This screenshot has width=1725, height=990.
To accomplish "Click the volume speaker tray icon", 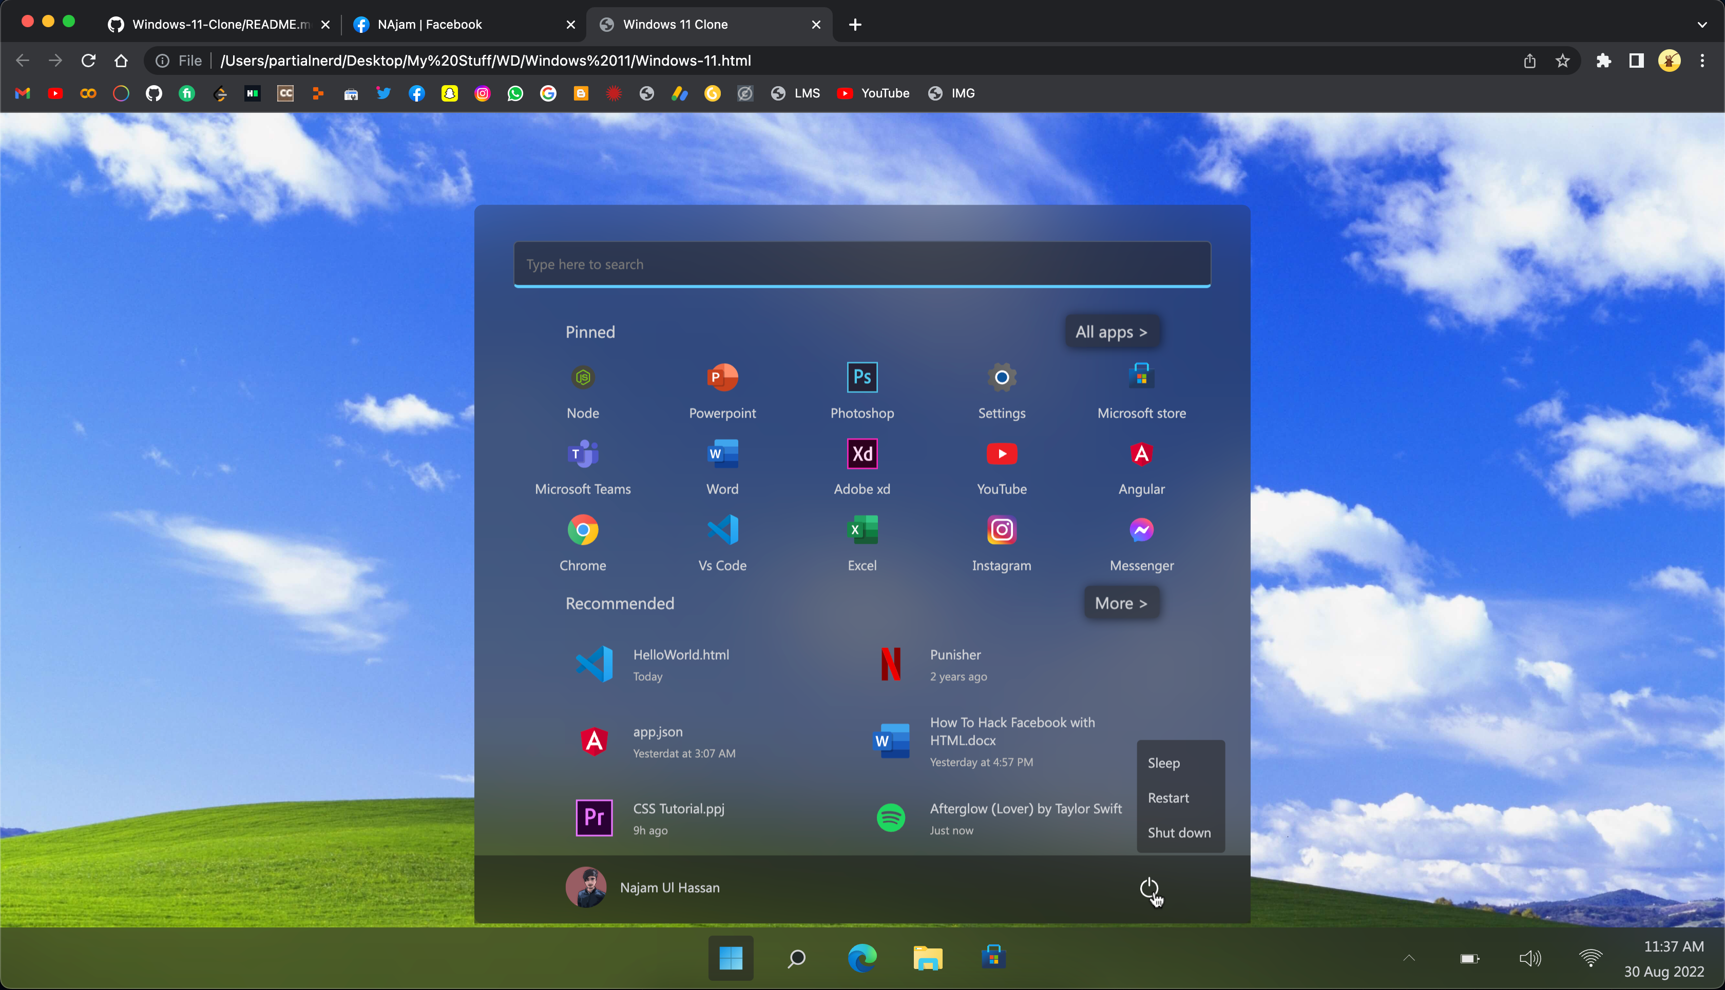I will point(1530,958).
